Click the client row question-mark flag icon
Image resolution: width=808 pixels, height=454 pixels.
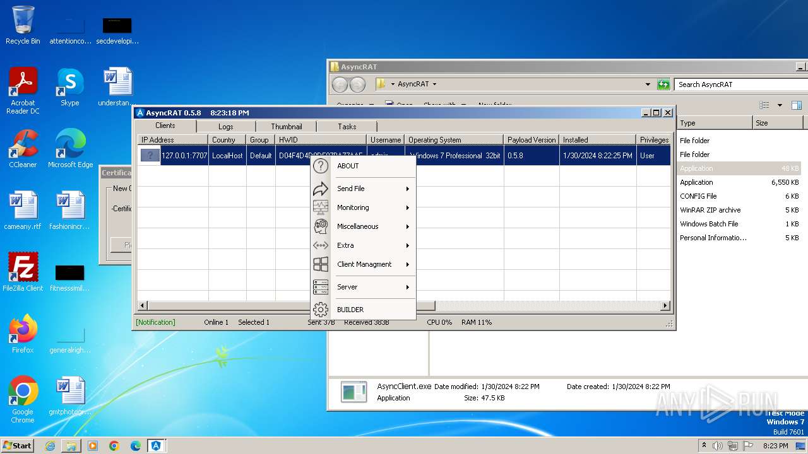150,155
